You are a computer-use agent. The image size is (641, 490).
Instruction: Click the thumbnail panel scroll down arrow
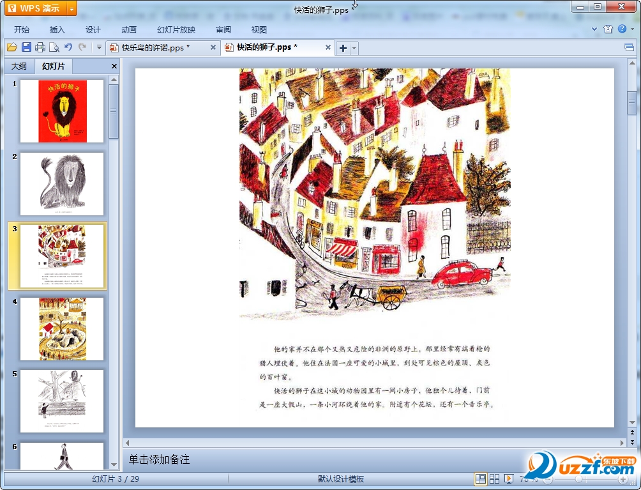[x=114, y=464]
